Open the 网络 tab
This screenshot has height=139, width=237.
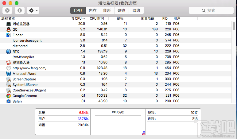[x=136, y=10]
